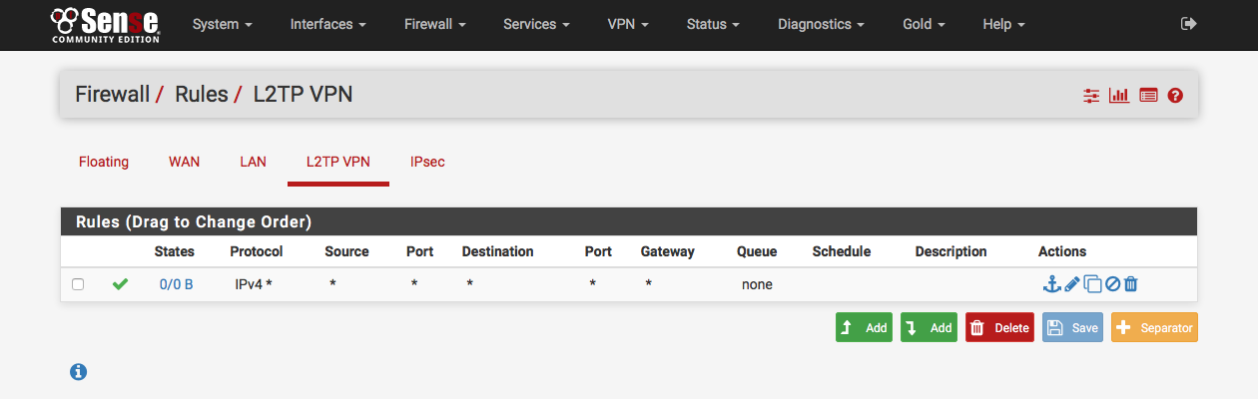The image size is (1258, 399).
Task: Open the Diagnostics dropdown menu
Action: click(x=821, y=24)
